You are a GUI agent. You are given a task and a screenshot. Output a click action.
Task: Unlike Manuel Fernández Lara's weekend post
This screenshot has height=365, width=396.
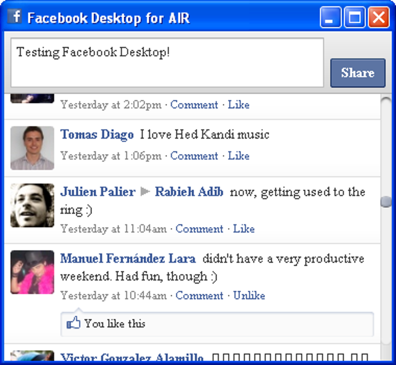point(248,296)
